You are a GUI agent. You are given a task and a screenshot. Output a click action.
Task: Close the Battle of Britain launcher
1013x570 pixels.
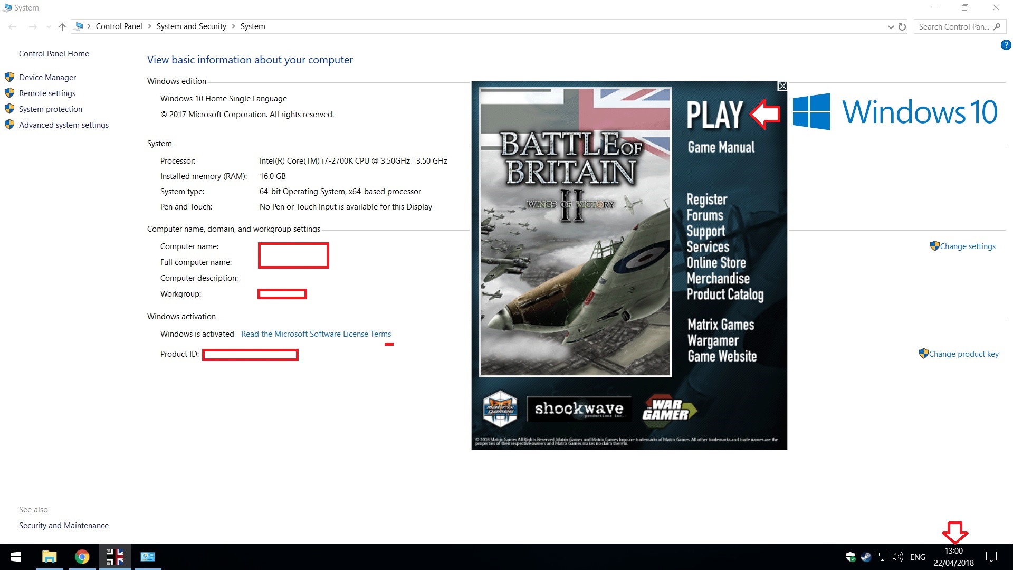[x=782, y=86]
